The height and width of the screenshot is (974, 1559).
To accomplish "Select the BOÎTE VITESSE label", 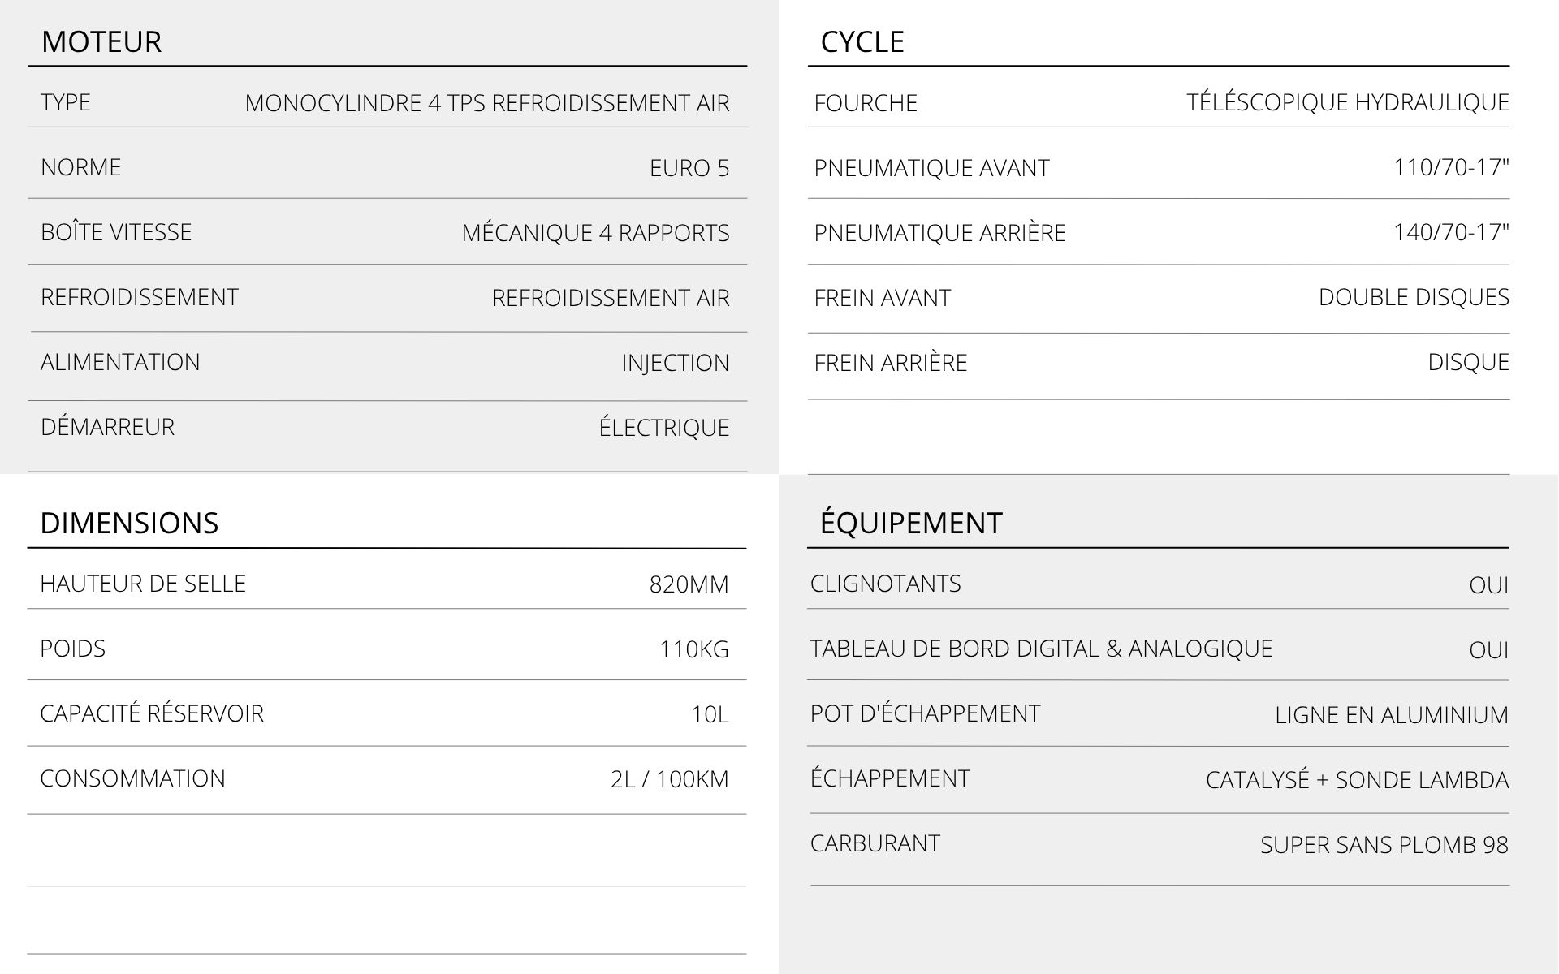I will click(116, 232).
